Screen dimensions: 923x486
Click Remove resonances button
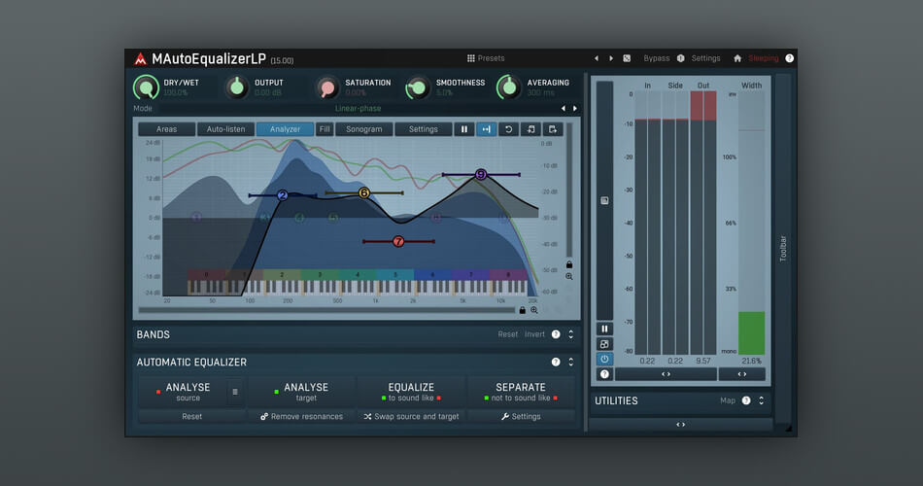click(x=301, y=416)
